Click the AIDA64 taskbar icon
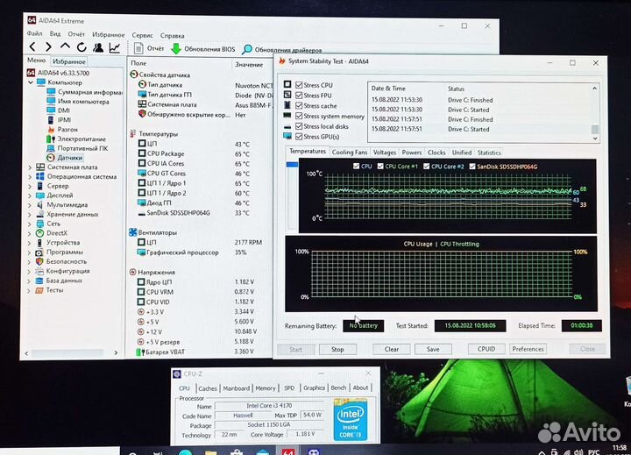Image resolution: width=631 pixels, height=455 pixels. tap(287, 451)
